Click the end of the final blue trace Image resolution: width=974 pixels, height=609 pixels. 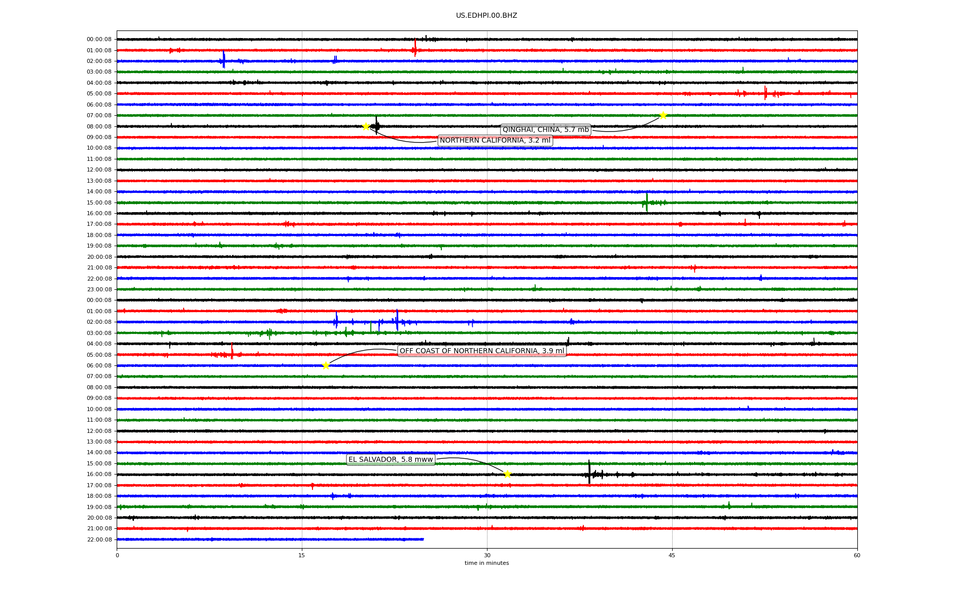point(423,539)
